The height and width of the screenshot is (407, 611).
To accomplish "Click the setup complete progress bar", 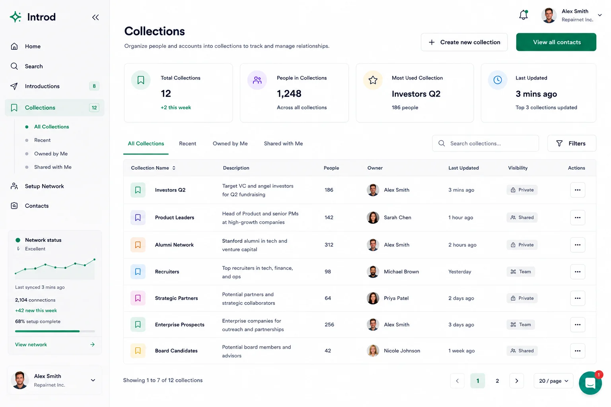I will pyautogui.click(x=55, y=331).
